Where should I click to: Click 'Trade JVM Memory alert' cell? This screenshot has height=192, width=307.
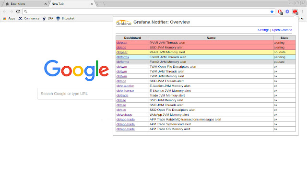211,96
